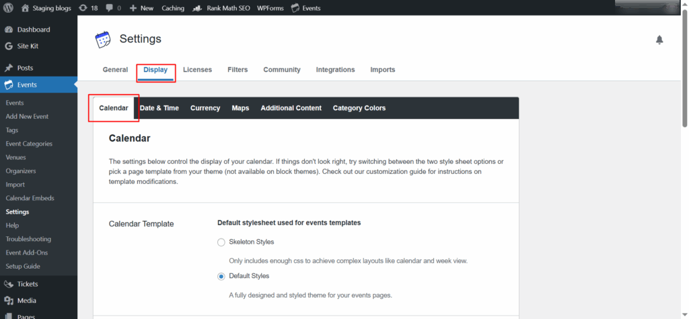Image resolution: width=689 pixels, height=319 pixels.
Task: Select the Skeleton Styles radio button
Action: (x=221, y=242)
